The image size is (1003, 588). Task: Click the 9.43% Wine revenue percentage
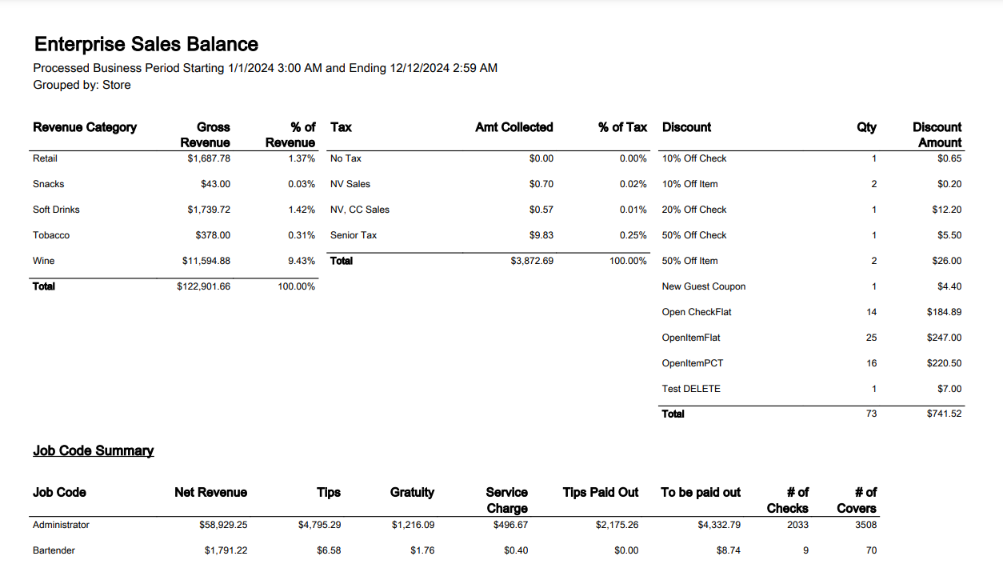coord(302,261)
